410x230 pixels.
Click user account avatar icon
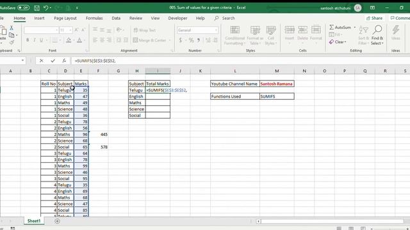point(357,8)
